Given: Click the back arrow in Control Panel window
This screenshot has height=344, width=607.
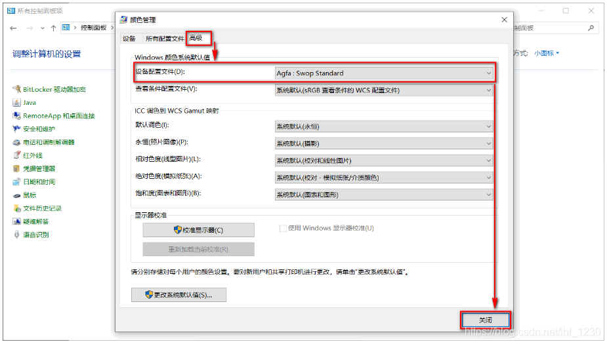Looking at the screenshot, I should (x=13, y=28).
